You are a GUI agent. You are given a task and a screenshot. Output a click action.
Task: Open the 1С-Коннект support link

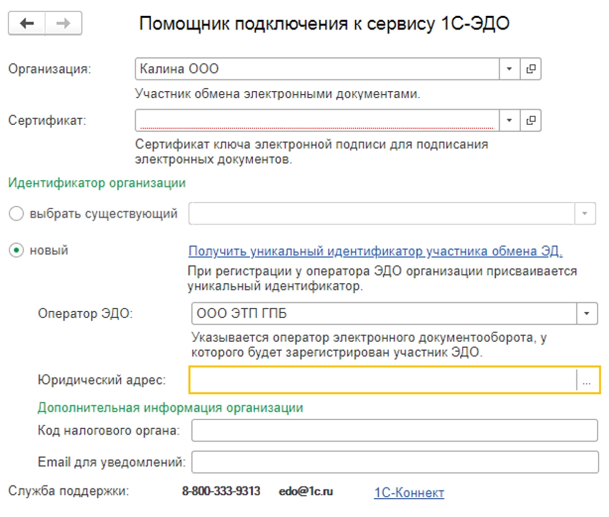click(409, 493)
